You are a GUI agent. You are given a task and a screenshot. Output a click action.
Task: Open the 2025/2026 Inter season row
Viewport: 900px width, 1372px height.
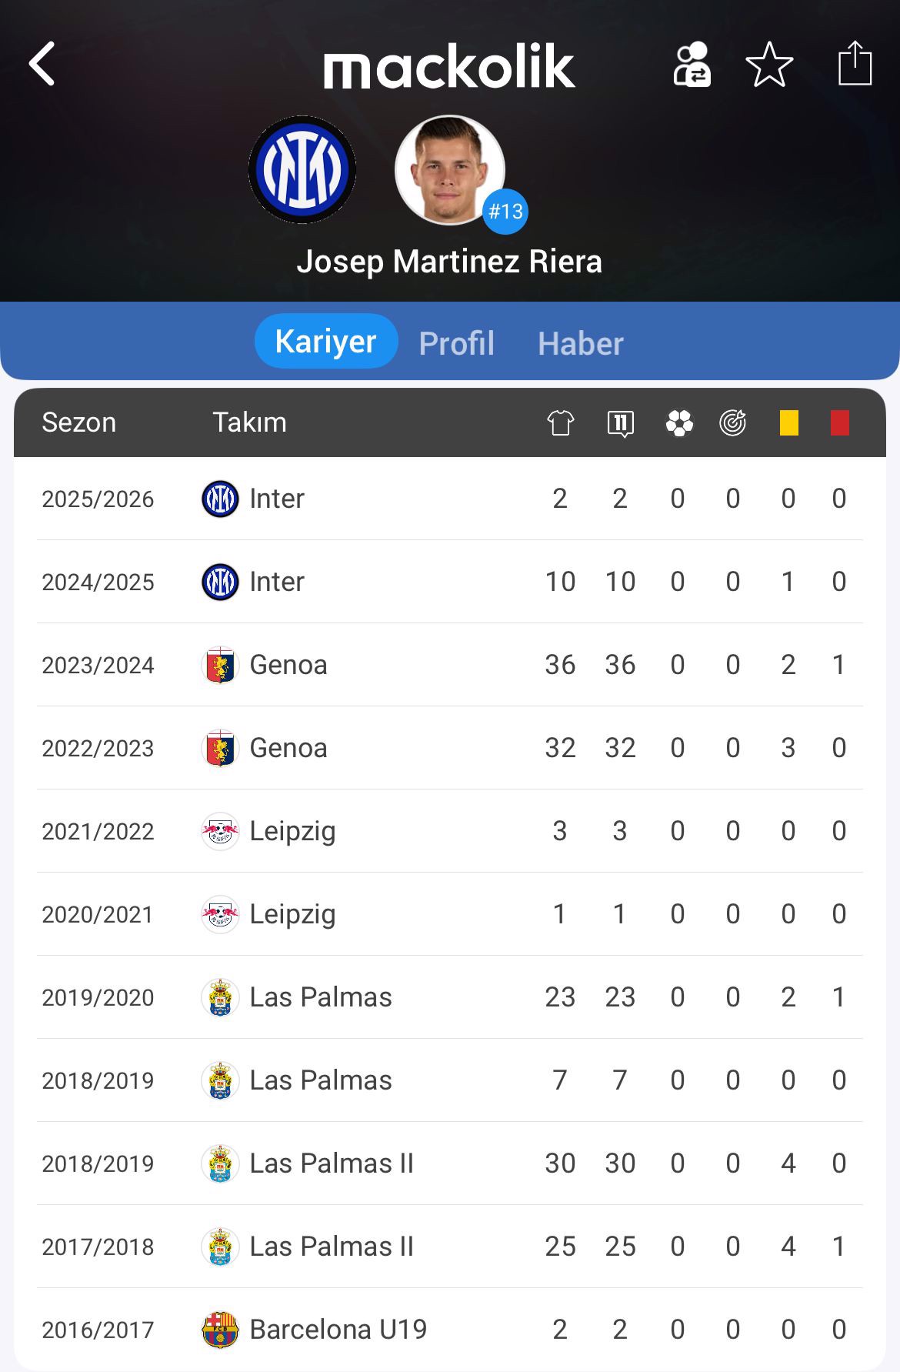449,499
